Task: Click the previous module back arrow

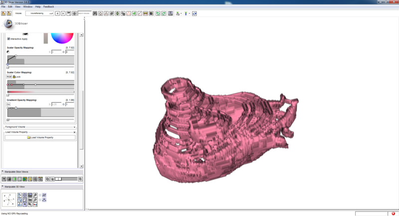Action: click(57, 13)
